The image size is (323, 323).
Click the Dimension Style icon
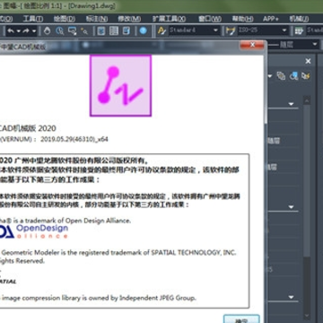[231, 31]
